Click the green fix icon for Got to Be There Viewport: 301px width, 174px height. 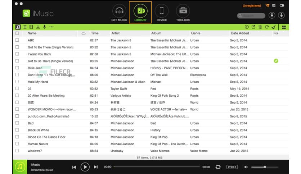click(276, 61)
